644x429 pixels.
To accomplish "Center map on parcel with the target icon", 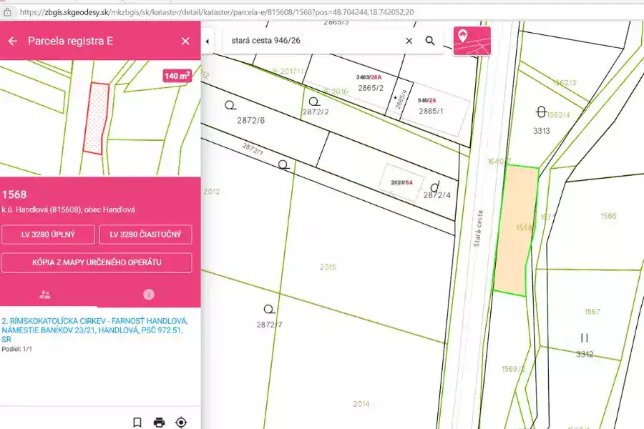I will [x=181, y=422].
